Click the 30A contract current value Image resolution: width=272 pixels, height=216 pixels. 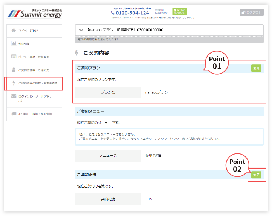point(149,199)
